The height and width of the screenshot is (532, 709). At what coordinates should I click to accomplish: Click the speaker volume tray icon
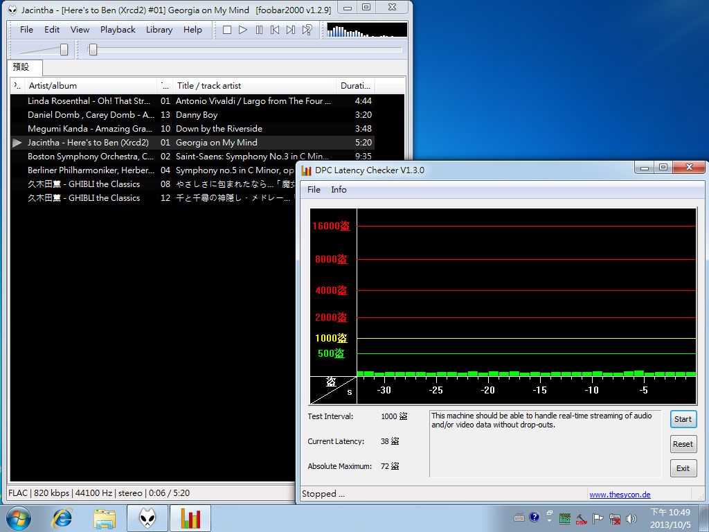[x=631, y=518]
